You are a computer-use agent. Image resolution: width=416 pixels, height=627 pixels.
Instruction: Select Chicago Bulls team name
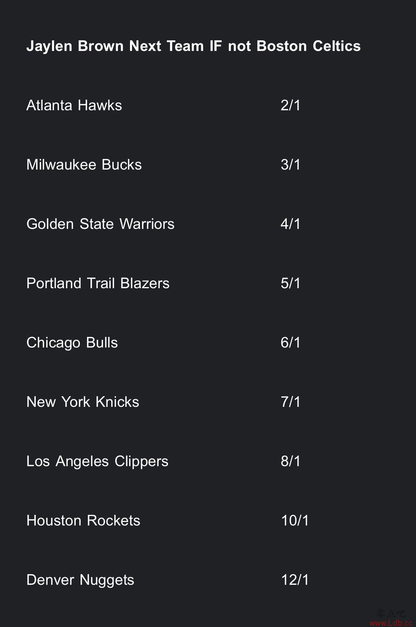72,343
